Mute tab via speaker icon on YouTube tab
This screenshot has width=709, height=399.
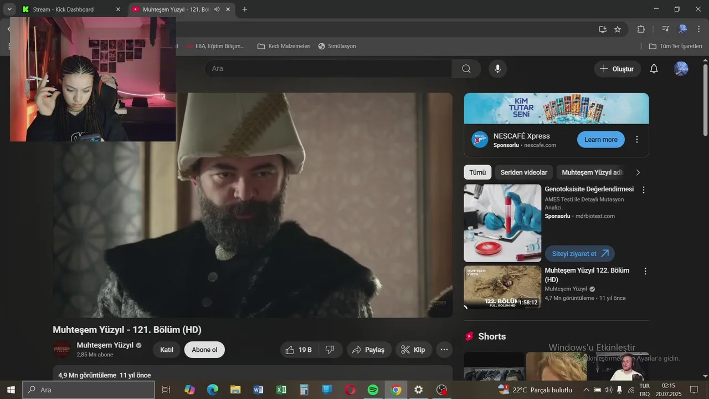[x=217, y=9]
